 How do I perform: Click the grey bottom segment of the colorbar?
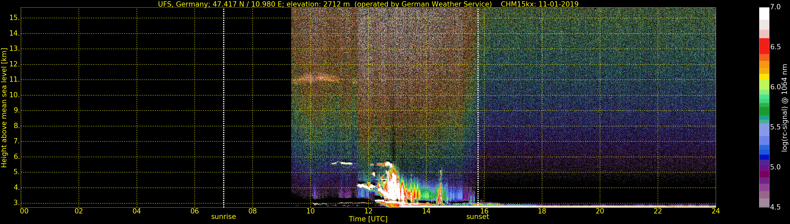(764, 203)
